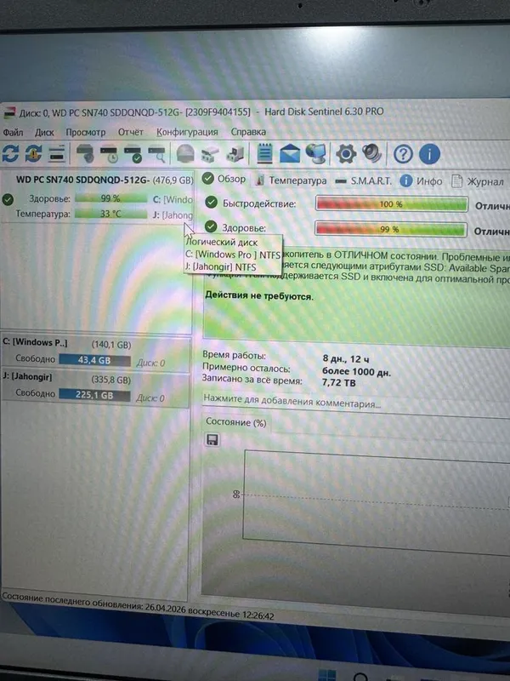Viewport: 510px width, 681px height.
Task: Click the blue Refresh arrows toolbar icon
Action: (x=10, y=153)
